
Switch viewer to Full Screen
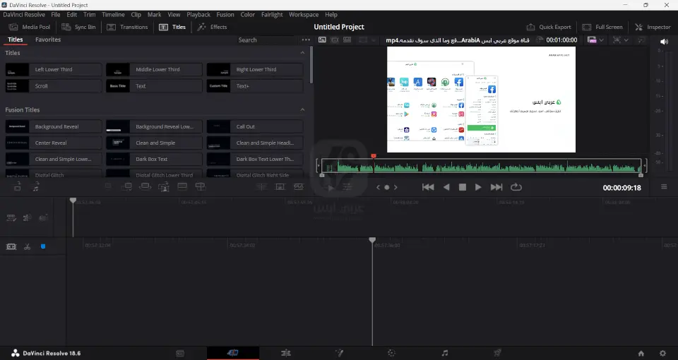pos(602,27)
